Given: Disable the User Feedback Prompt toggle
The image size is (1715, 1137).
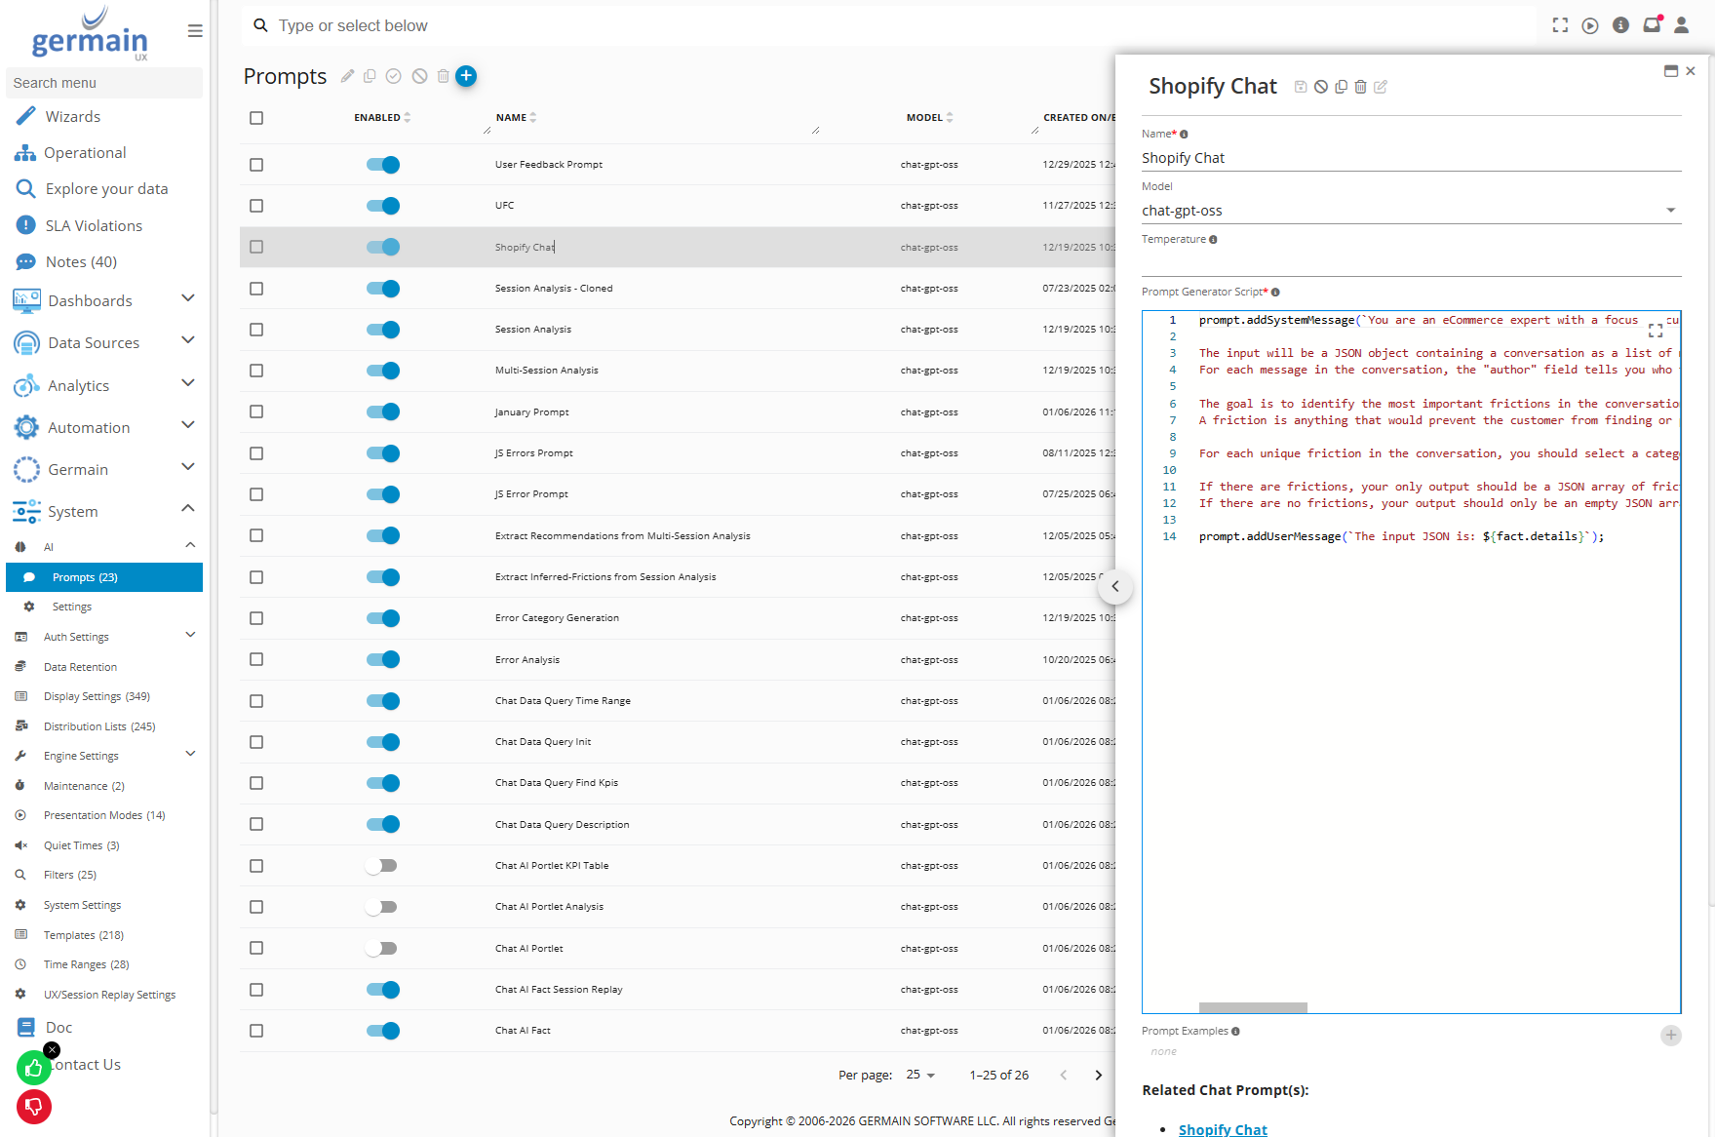Looking at the screenshot, I should pyautogui.click(x=383, y=165).
